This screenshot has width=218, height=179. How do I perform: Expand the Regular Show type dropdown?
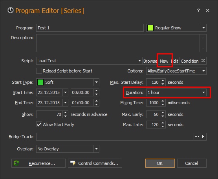(x=203, y=28)
